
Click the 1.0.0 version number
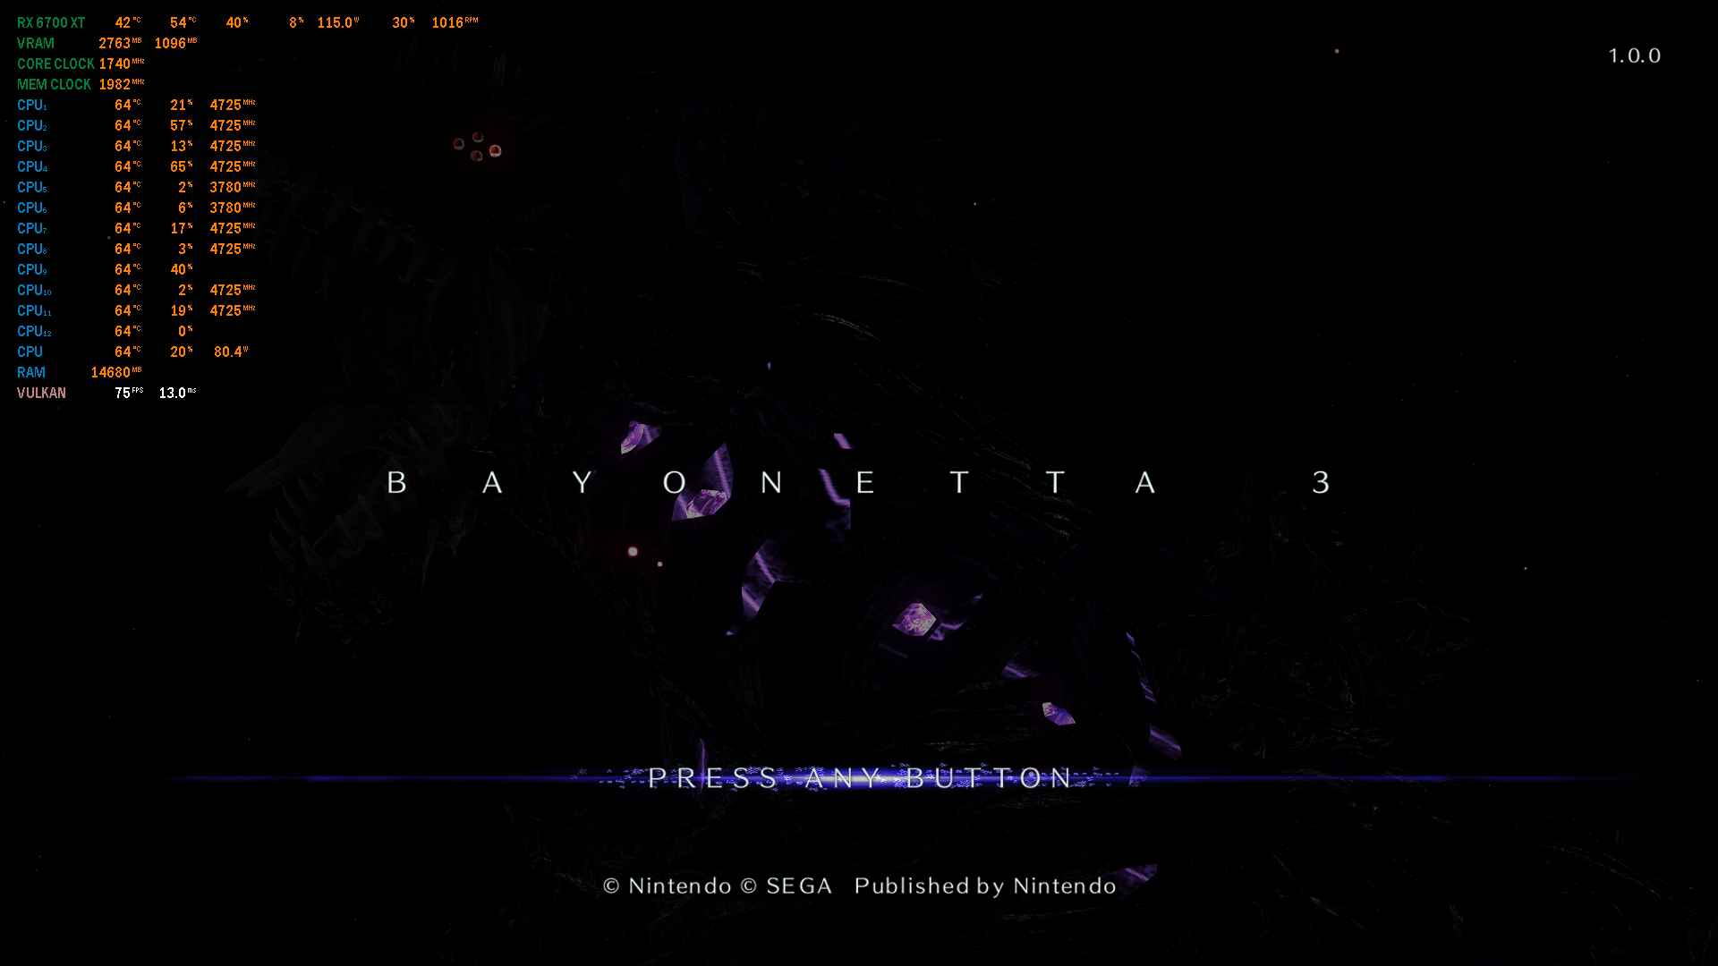(1634, 55)
